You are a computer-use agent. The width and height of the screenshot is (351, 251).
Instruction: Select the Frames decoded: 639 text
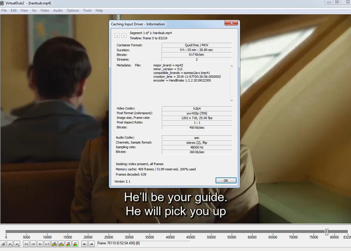[x=131, y=174]
